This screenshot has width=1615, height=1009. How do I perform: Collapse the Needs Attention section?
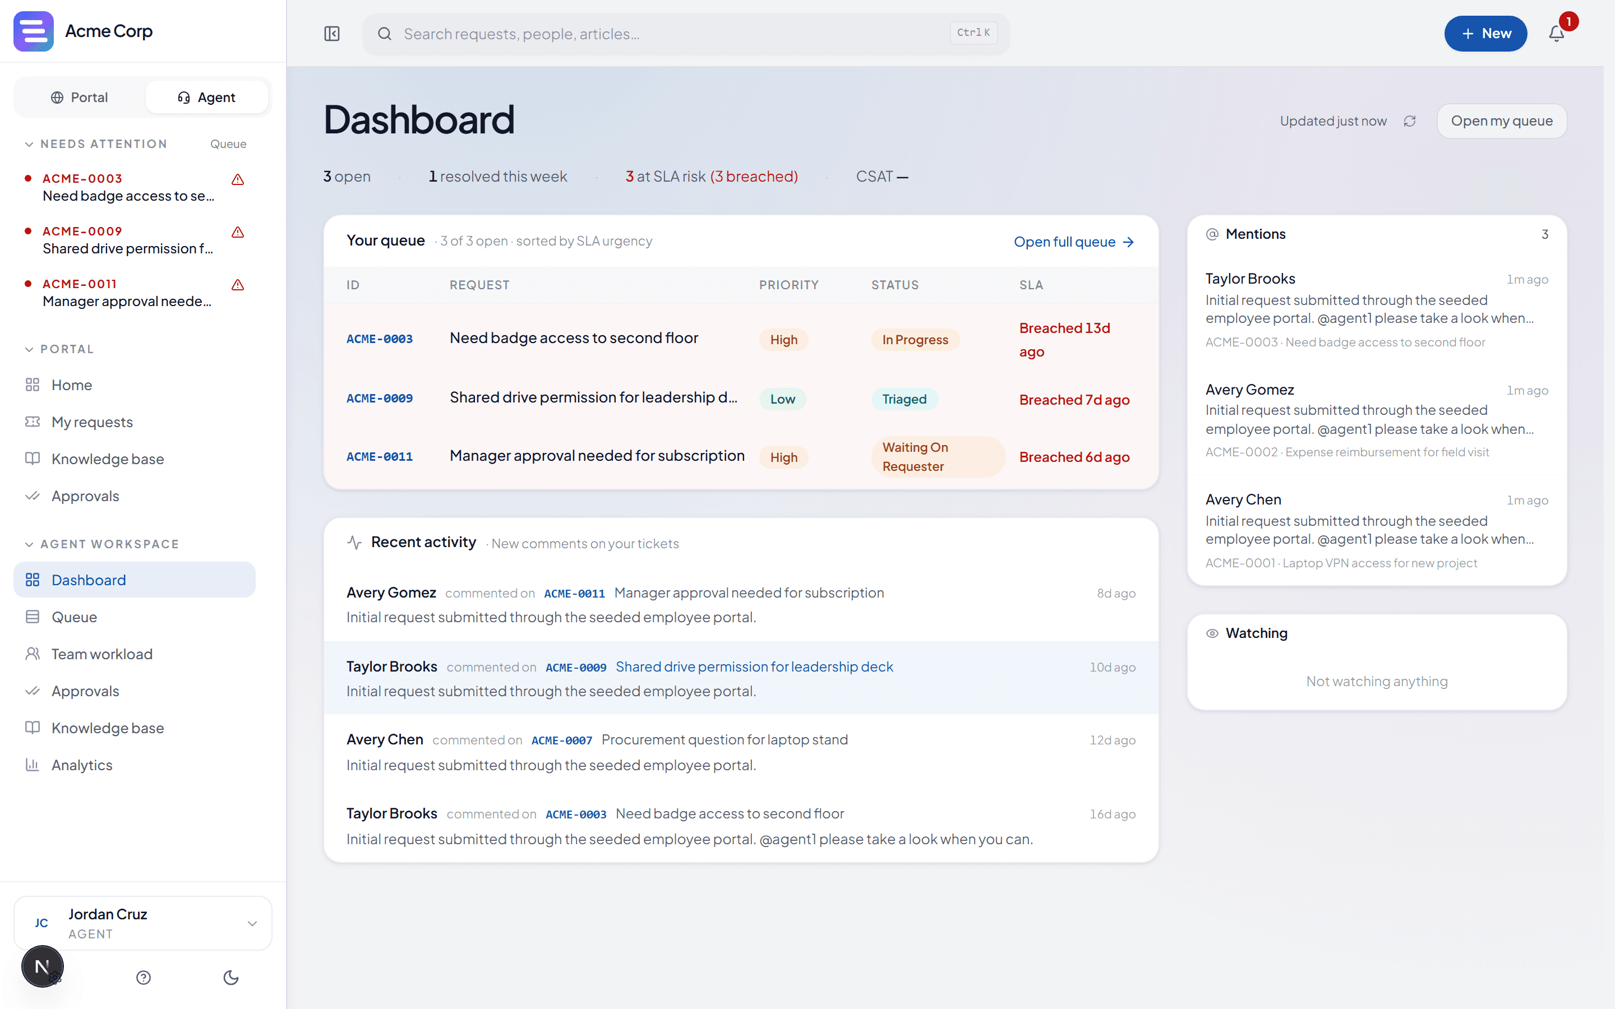click(x=96, y=144)
